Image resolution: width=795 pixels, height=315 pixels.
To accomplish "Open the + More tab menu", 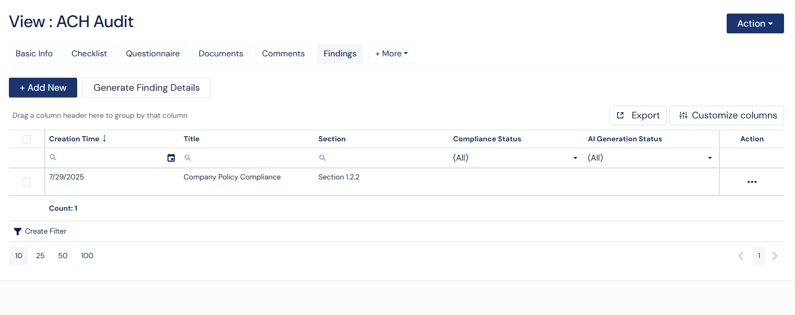I will 391,53.
